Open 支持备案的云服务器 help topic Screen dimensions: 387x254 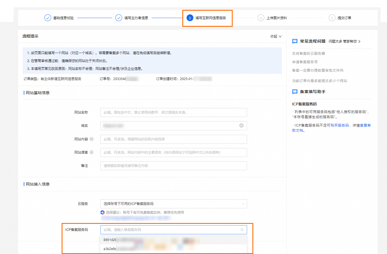(308, 54)
